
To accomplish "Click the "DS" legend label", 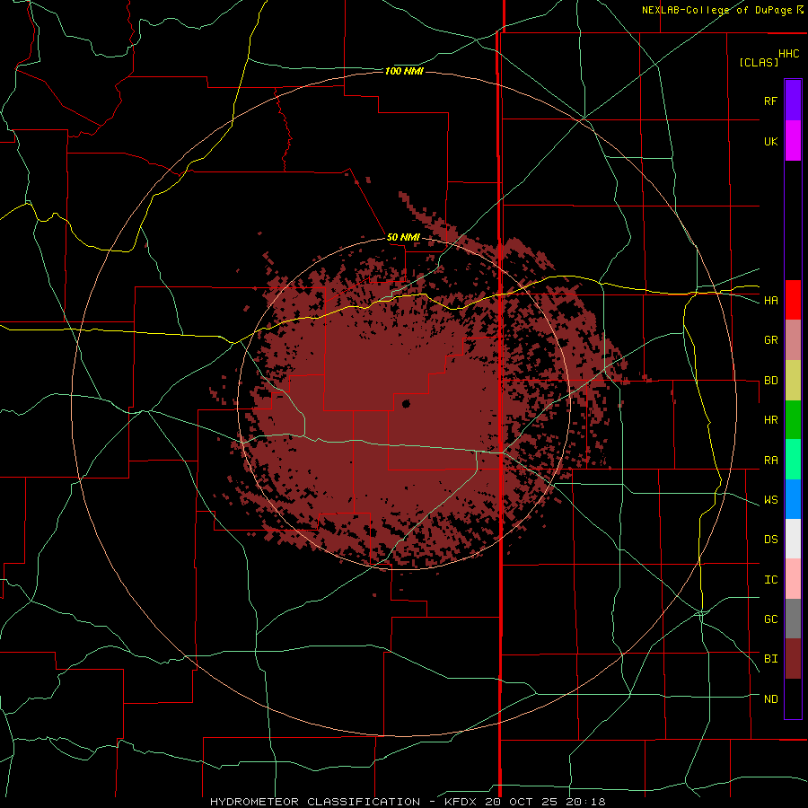I will (x=770, y=540).
